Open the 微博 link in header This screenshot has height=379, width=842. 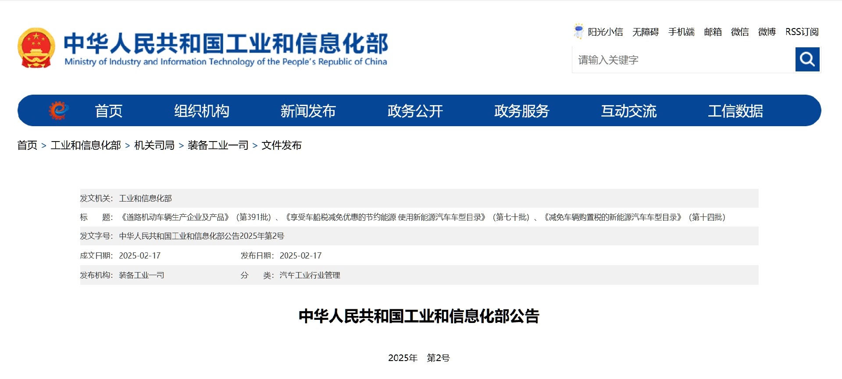tap(767, 32)
